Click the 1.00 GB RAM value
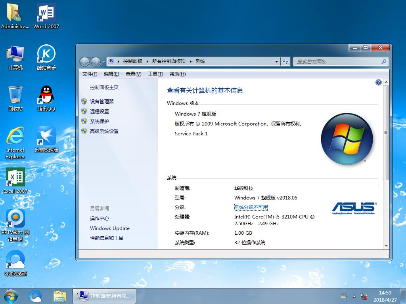Image resolution: width=406 pixels, height=304 pixels. 243,233
